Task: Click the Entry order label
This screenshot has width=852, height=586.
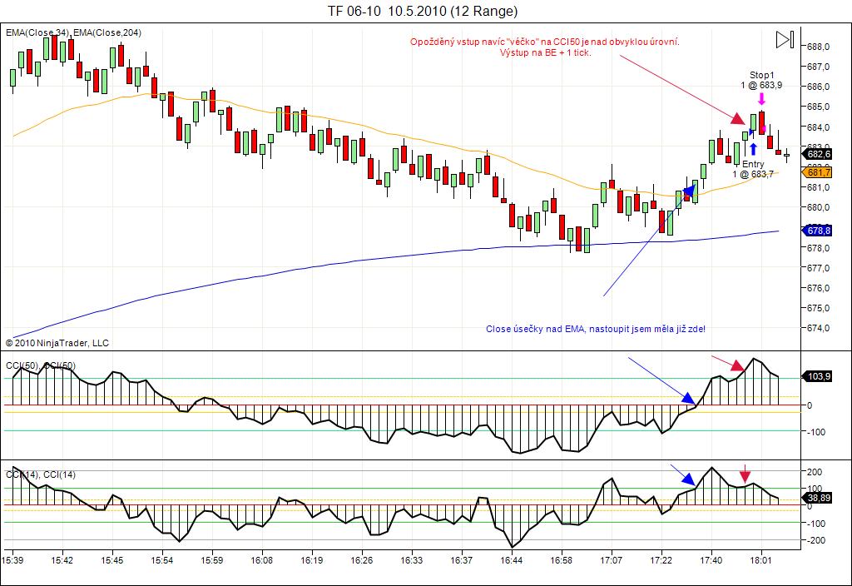Action: (753, 164)
